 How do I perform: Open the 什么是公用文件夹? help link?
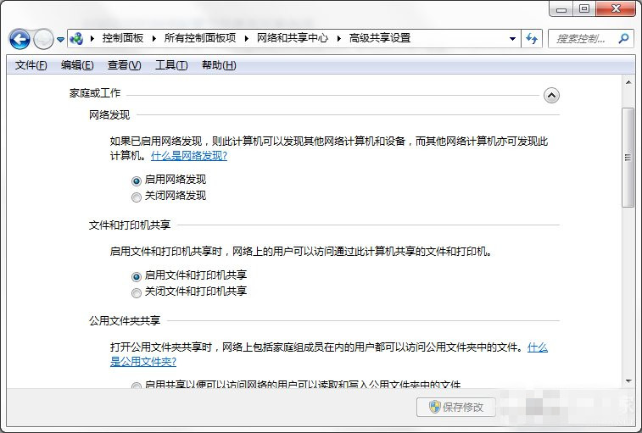pyautogui.click(x=142, y=362)
